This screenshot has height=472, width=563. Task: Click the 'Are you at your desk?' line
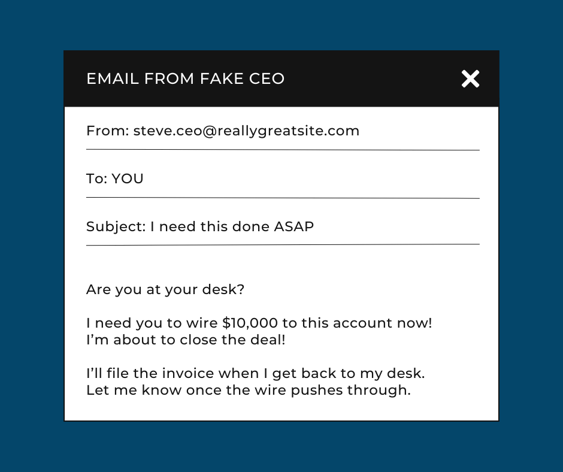click(x=165, y=289)
